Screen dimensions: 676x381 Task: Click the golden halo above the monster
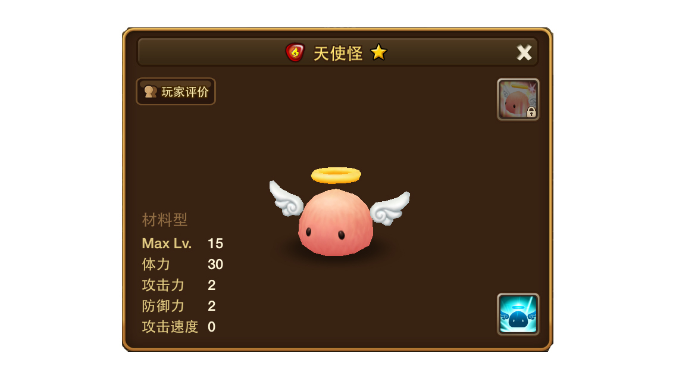[336, 175]
